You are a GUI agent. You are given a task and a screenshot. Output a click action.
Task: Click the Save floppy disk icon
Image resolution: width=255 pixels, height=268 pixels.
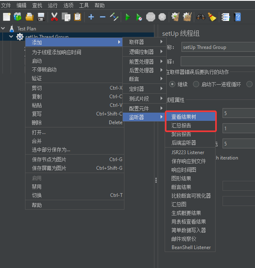pyautogui.click(x=41, y=17)
